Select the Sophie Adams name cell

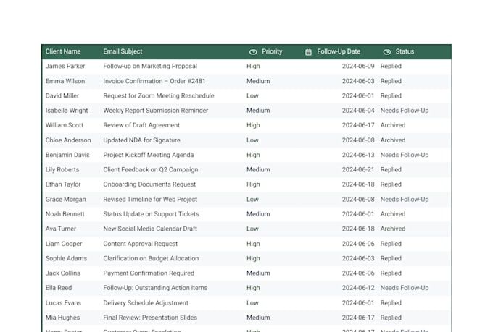[x=66, y=258]
